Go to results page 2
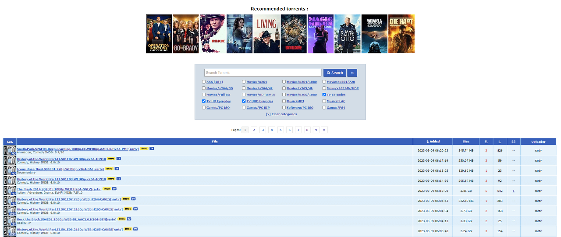561x237 pixels. (x=254, y=130)
